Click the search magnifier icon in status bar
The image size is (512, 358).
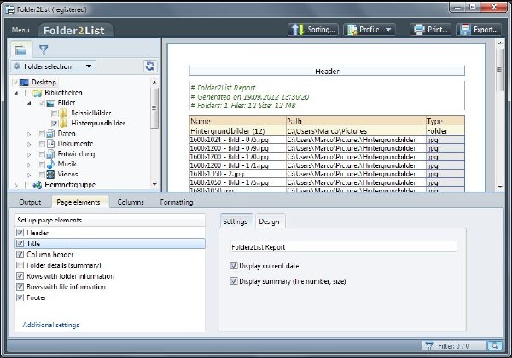pos(494,345)
